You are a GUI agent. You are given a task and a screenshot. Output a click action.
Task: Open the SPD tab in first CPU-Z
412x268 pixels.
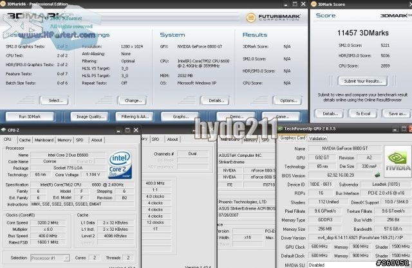(80, 140)
